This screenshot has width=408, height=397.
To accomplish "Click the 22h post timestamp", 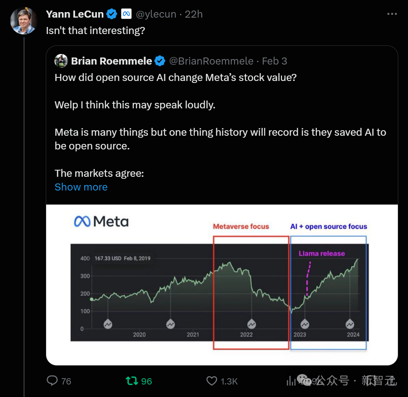I will (x=194, y=14).
